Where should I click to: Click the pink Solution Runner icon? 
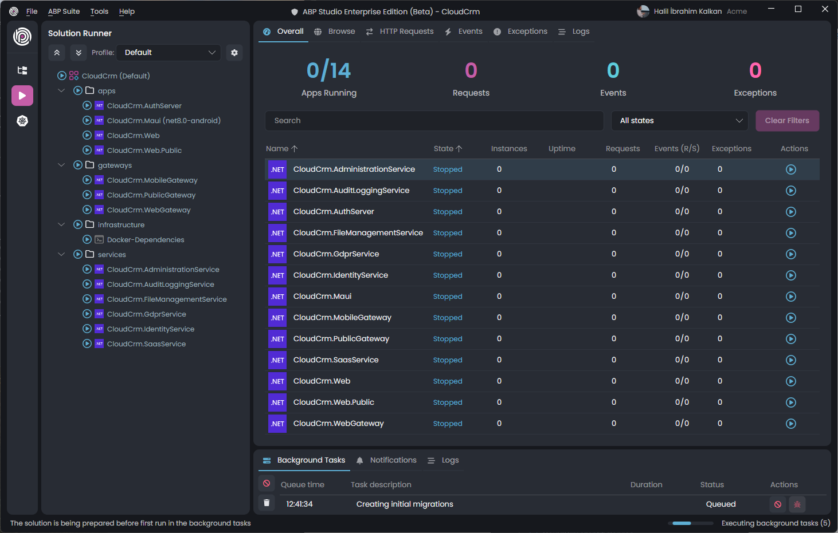point(22,95)
